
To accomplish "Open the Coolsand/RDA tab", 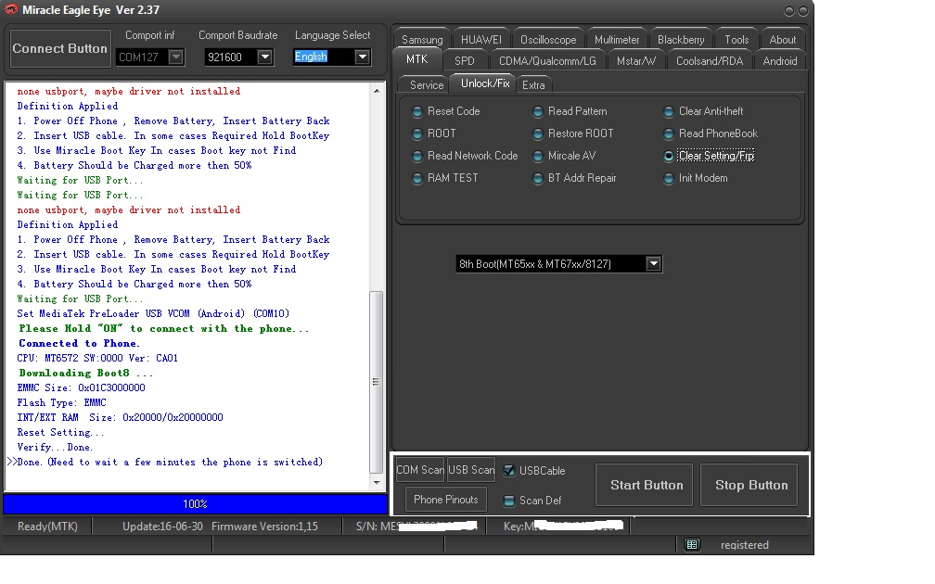I will 710,61.
